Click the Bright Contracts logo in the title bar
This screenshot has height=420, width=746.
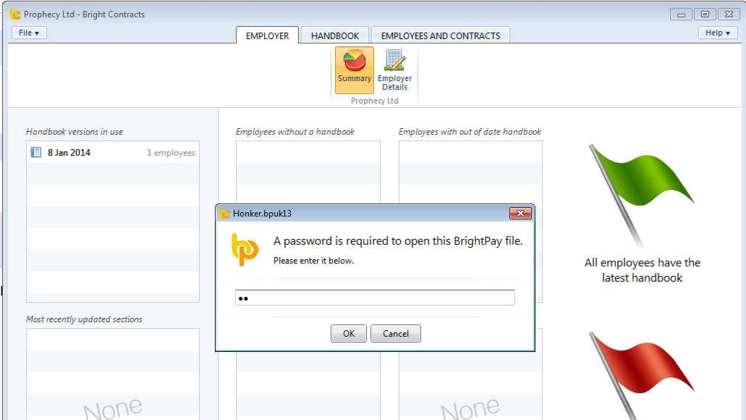pos(15,14)
